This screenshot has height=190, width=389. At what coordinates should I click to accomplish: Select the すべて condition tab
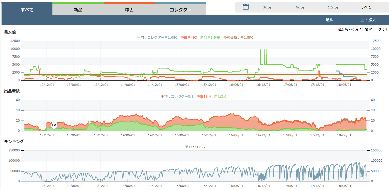point(27,10)
